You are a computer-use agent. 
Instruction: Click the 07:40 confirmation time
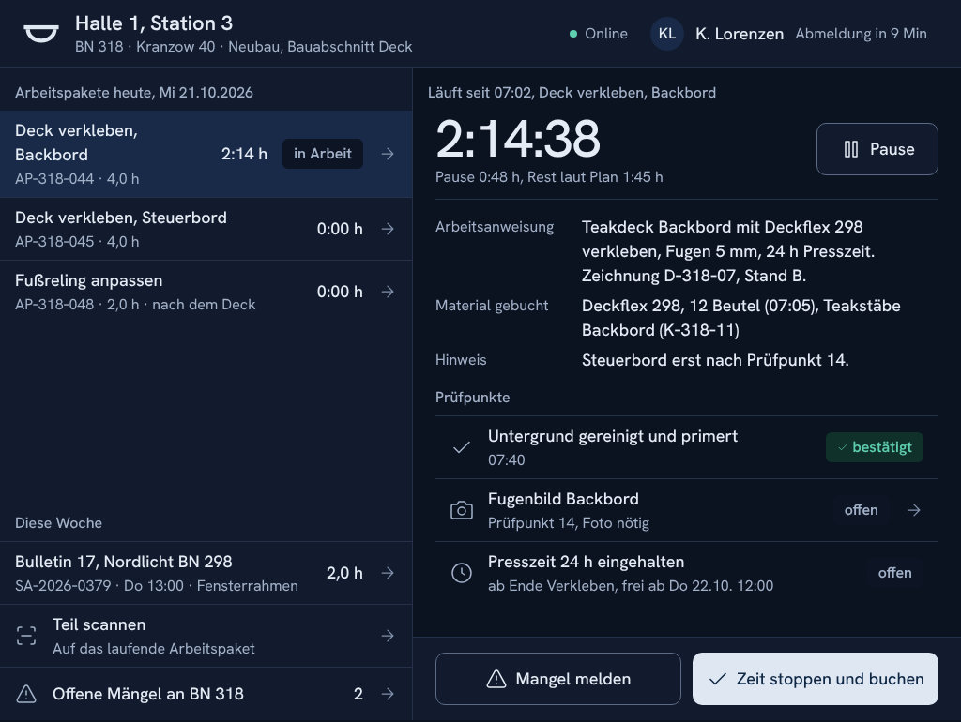tap(506, 459)
